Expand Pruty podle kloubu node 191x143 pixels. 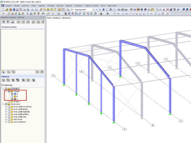[6, 109]
